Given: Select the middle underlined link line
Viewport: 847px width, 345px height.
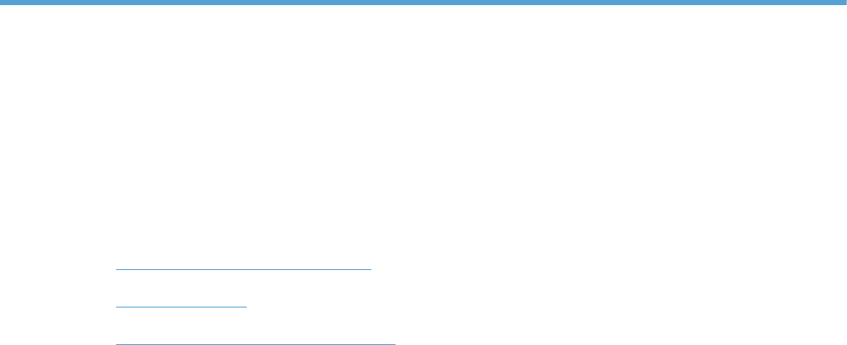Looking at the screenshot, I should click(181, 307).
